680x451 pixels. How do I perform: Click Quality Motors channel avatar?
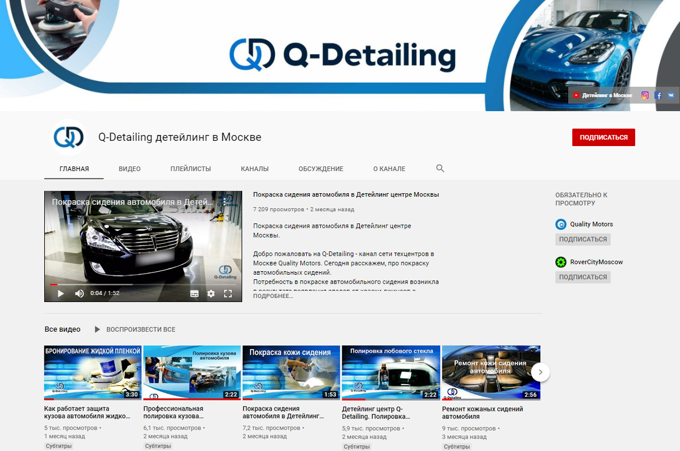561,225
